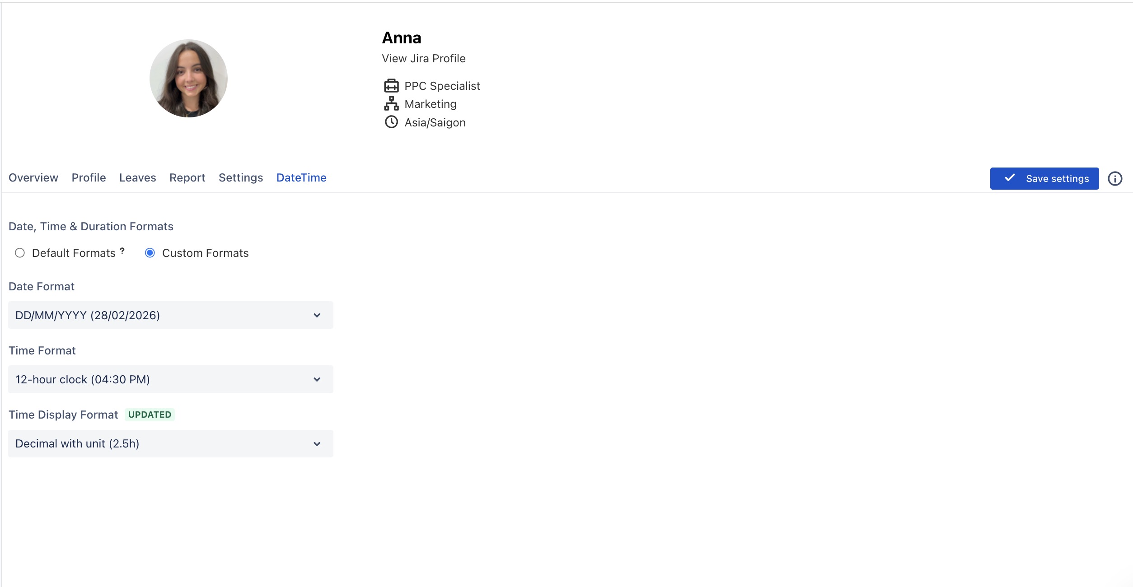Select the Default Formats radio button
The image size is (1133, 587).
20,253
